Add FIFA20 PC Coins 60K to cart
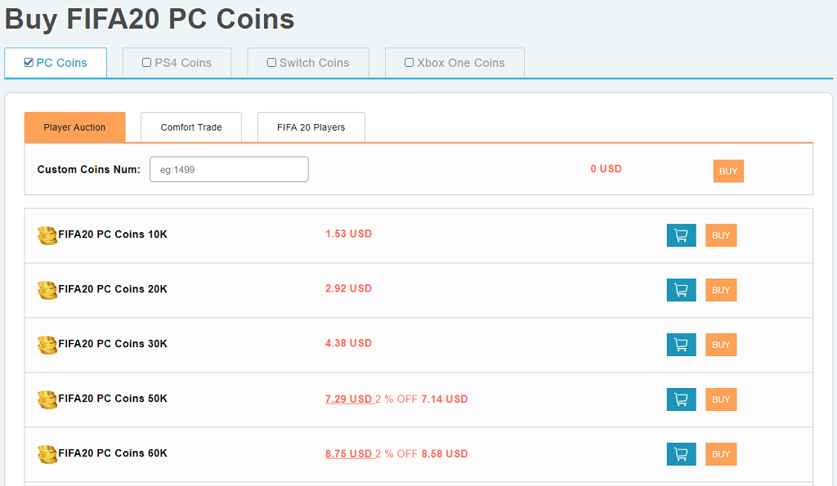837x486 pixels. coord(681,454)
